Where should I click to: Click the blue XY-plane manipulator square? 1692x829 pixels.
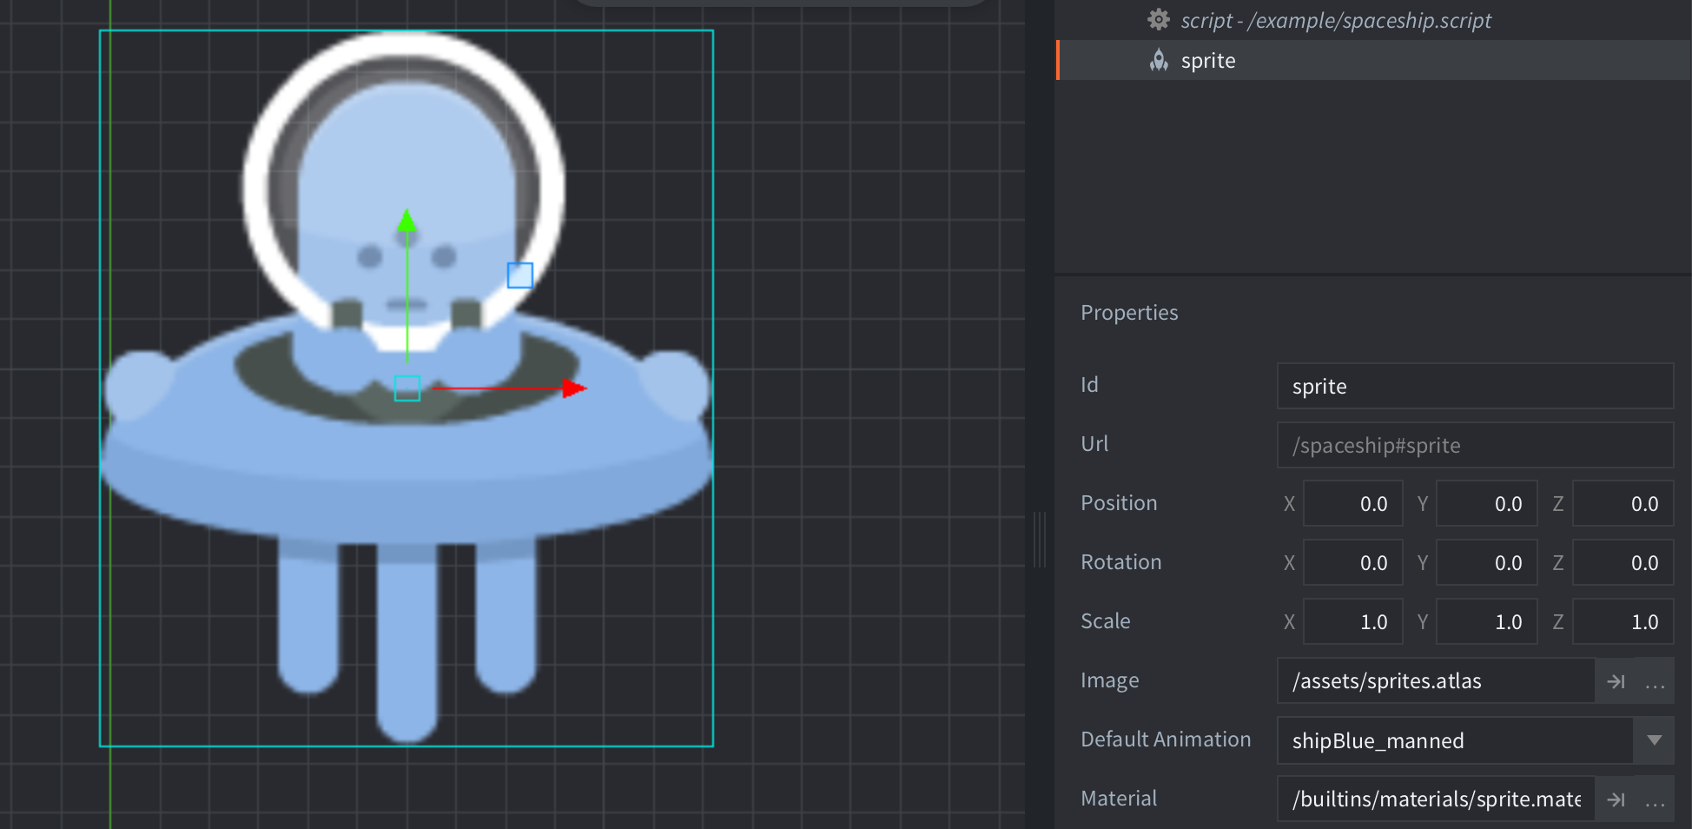(x=519, y=275)
